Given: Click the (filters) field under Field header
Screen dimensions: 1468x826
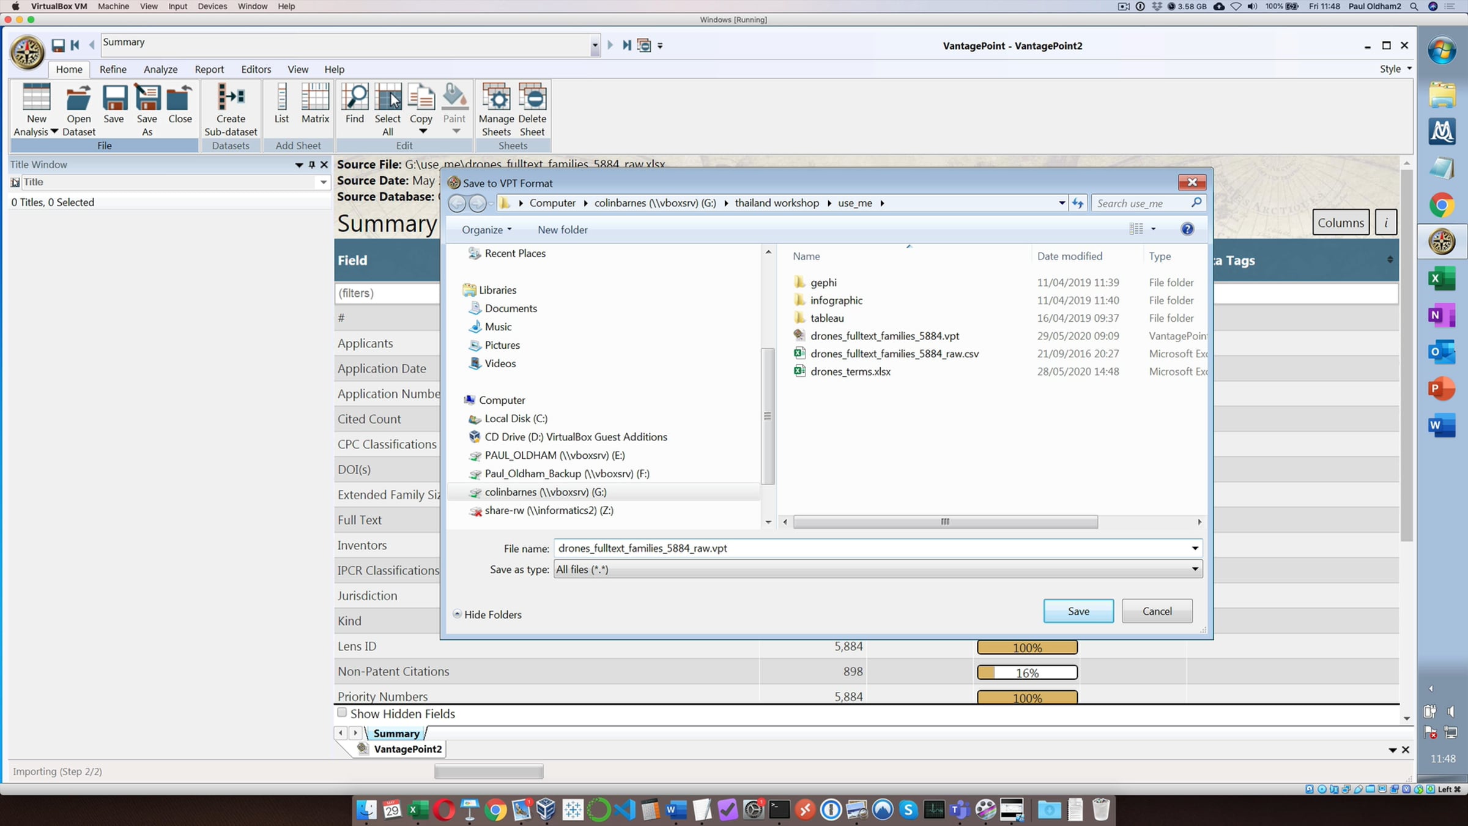Looking at the screenshot, I should coord(387,293).
